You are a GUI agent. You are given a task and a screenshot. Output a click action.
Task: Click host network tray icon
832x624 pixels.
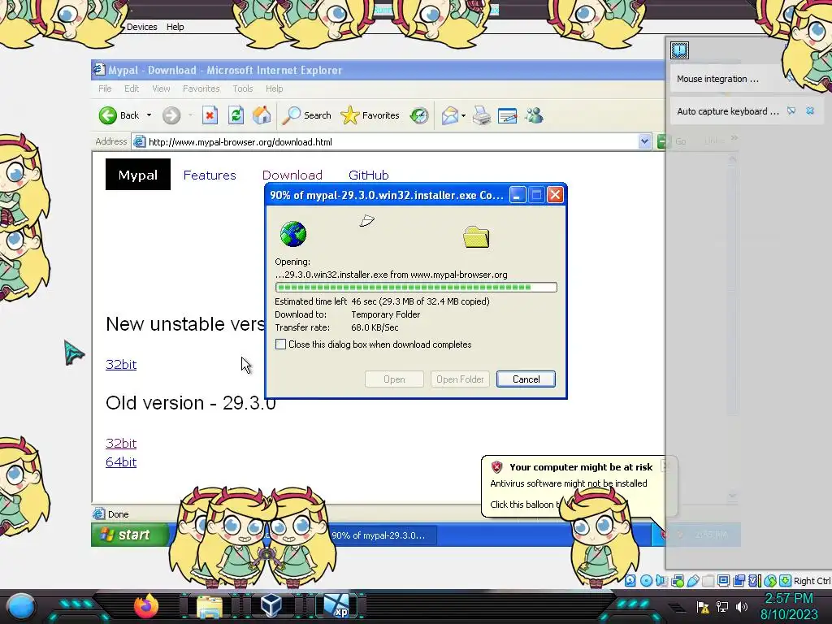[722, 606]
